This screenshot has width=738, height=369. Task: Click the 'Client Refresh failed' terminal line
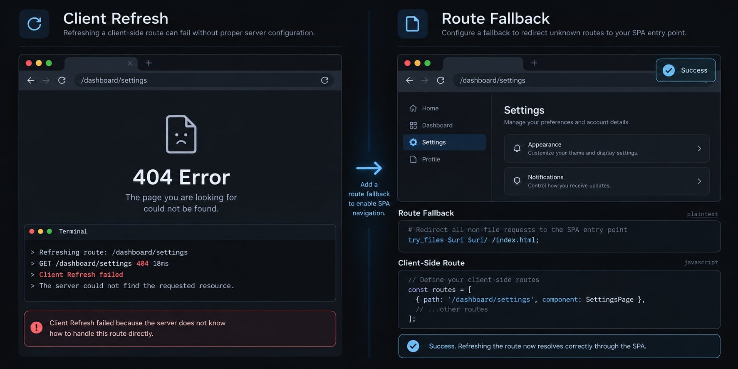[x=81, y=275]
